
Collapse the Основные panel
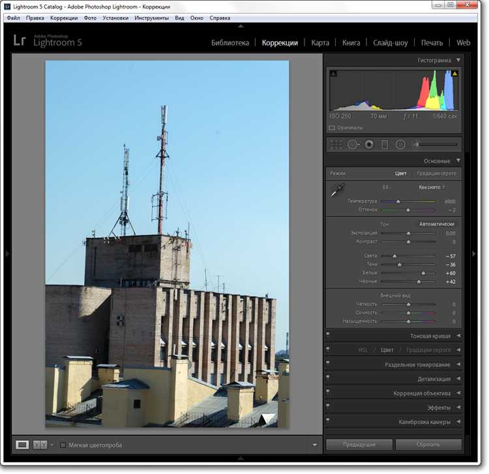tap(458, 160)
